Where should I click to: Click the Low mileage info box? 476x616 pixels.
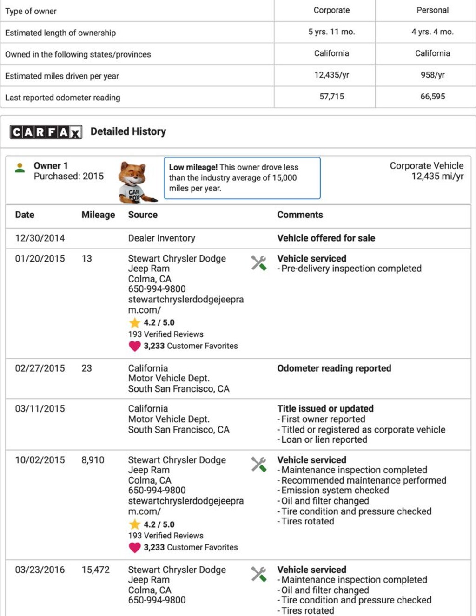click(242, 178)
